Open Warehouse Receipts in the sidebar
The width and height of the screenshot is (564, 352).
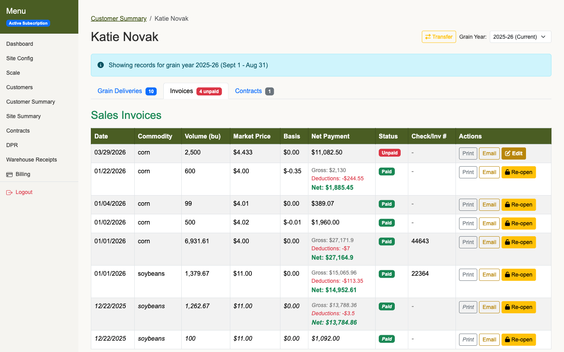[31, 160]
